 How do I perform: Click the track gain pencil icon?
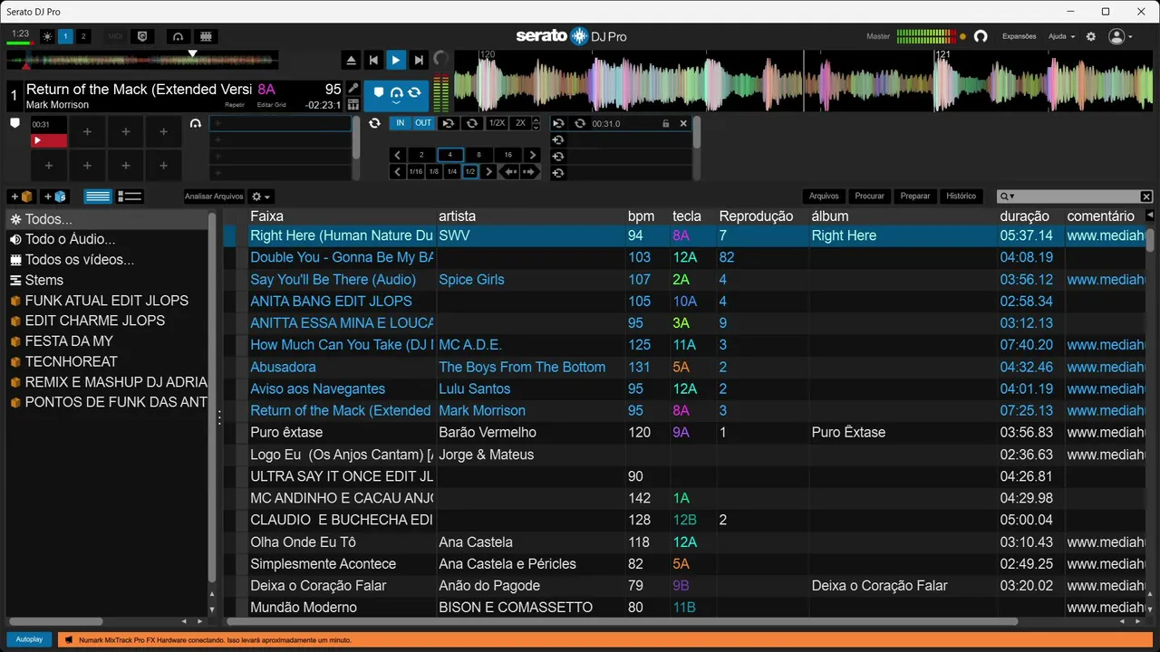353,89
